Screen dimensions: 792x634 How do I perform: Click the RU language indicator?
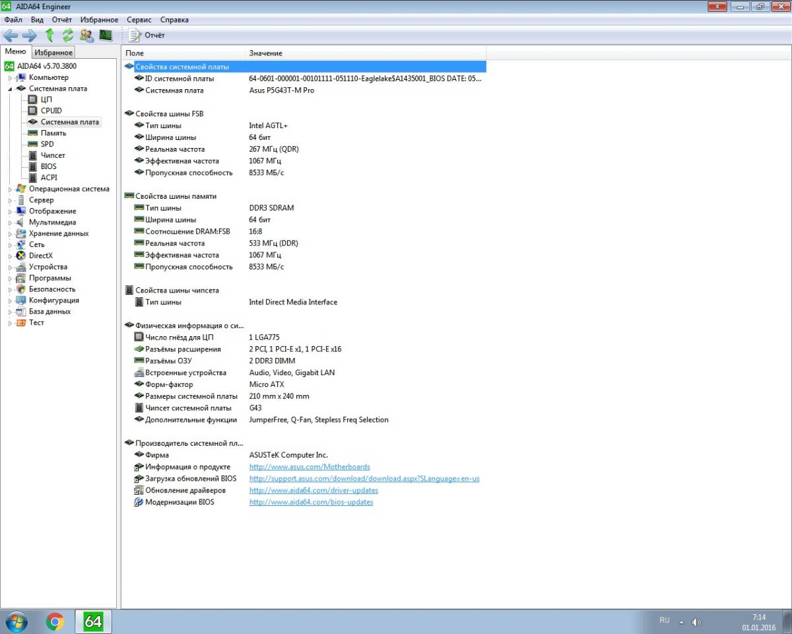coord(664,621)
